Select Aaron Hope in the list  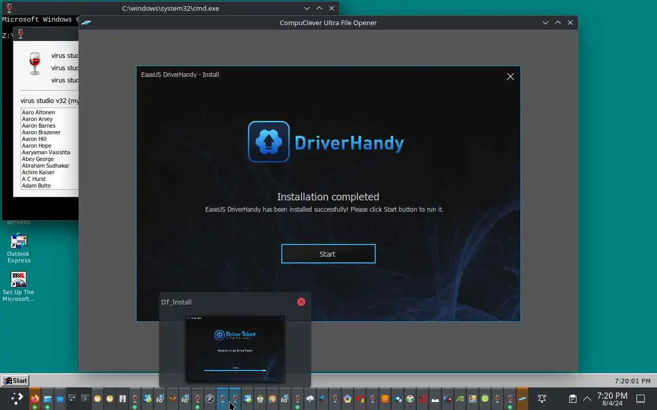point(36,146)
